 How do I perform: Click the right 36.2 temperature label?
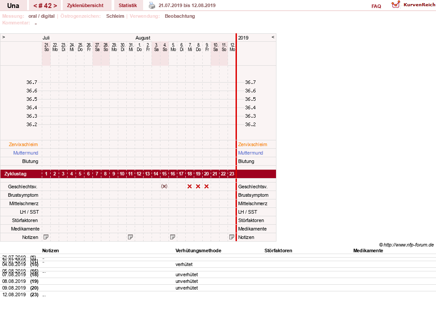pyautogui.click(x=250, y=124)
